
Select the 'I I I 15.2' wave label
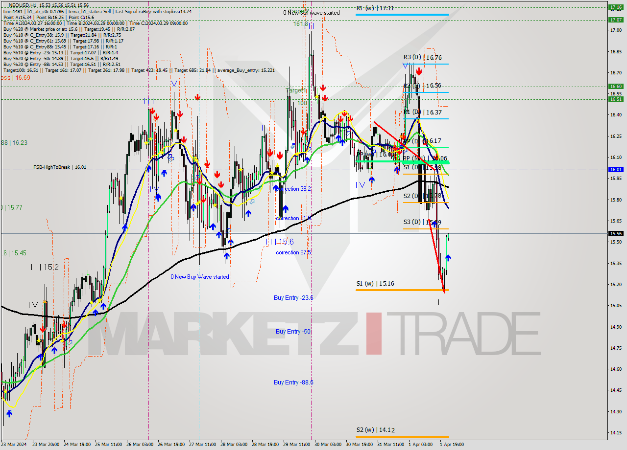(45, 267)
